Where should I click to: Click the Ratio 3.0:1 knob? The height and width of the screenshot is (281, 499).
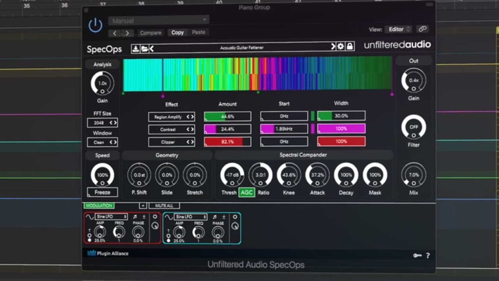tap(260, 175)
